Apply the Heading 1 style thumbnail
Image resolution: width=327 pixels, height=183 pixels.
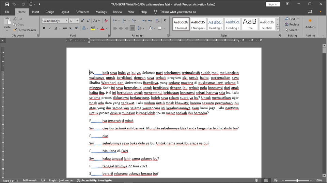(x=215, y=24)
